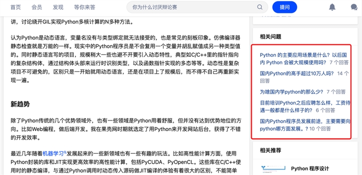
Task: Open the 会员 tab
Action: point(37,7)
